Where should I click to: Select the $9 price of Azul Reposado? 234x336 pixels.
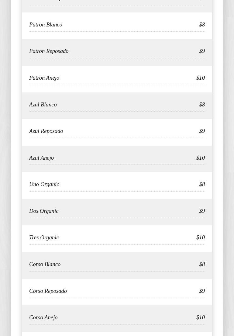(x=202, y=131)
